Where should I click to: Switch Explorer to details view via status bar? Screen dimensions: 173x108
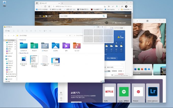[101, 81]
